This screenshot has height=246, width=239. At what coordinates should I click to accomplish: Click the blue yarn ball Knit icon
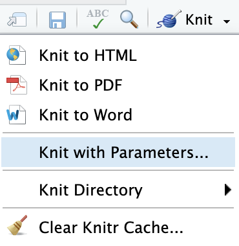[x=169, y=19]
